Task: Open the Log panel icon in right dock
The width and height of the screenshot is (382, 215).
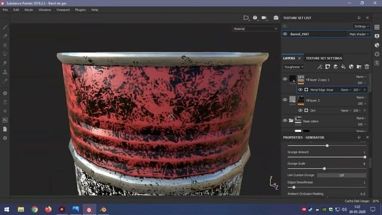Action: [x=377, y=63]
